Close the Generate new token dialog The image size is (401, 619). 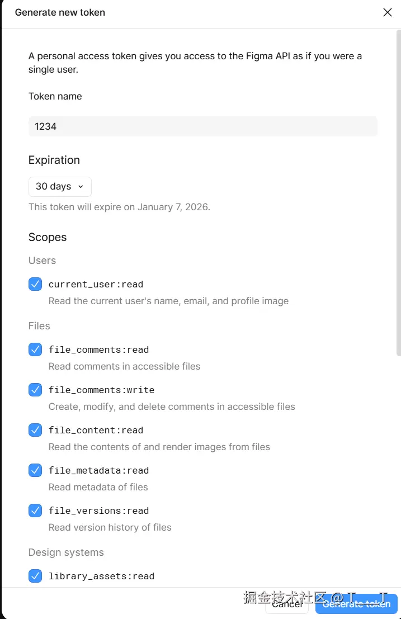pos(387,12)
